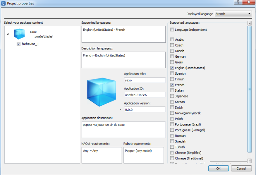This screenshot has height=175, width=256.
Task: Click the Application ID field
Action: (x=145, y=95)
